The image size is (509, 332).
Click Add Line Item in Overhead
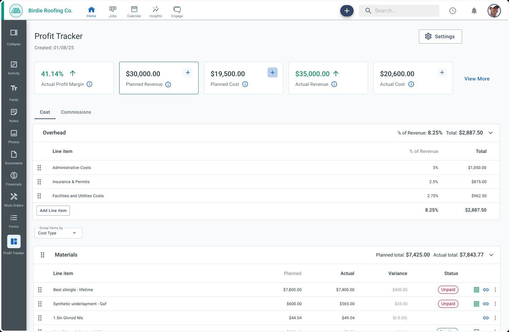tap(53, 211)
